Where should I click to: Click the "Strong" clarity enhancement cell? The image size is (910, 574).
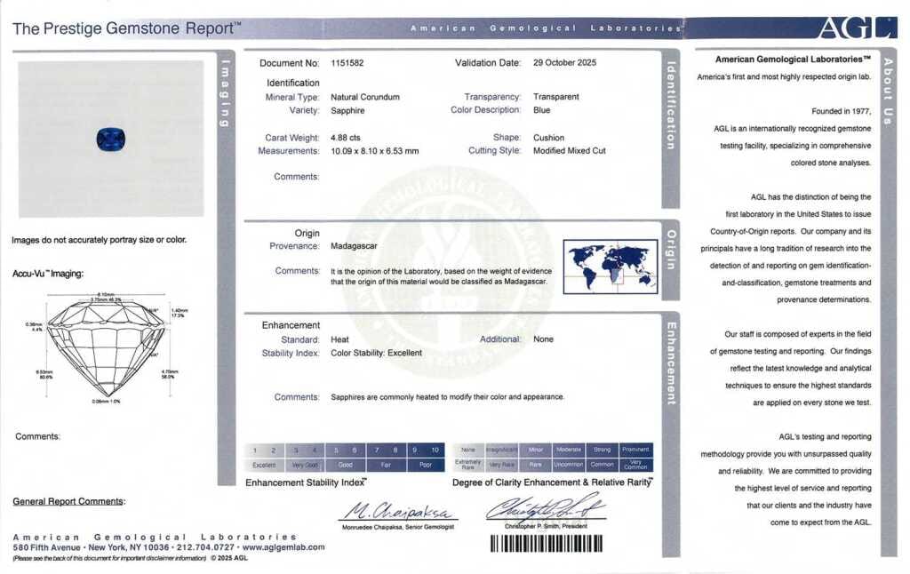(x=602, y=450)
